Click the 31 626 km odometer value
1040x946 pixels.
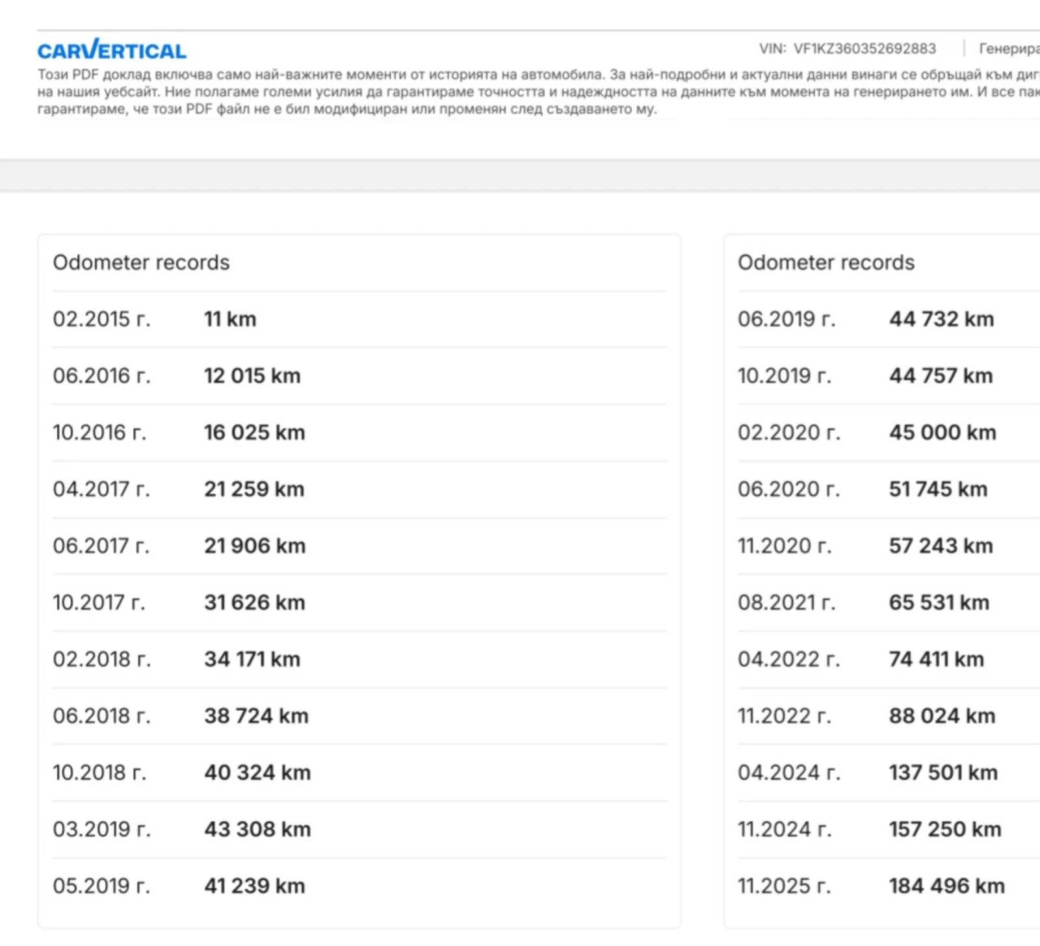pyautogui.click(x=254, y=602)
